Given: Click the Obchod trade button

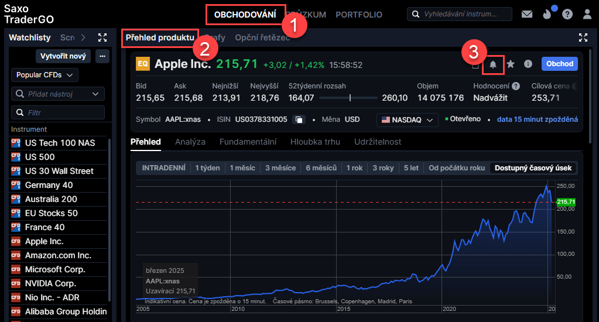Looking at the screenshot, I should click(560, 64).
